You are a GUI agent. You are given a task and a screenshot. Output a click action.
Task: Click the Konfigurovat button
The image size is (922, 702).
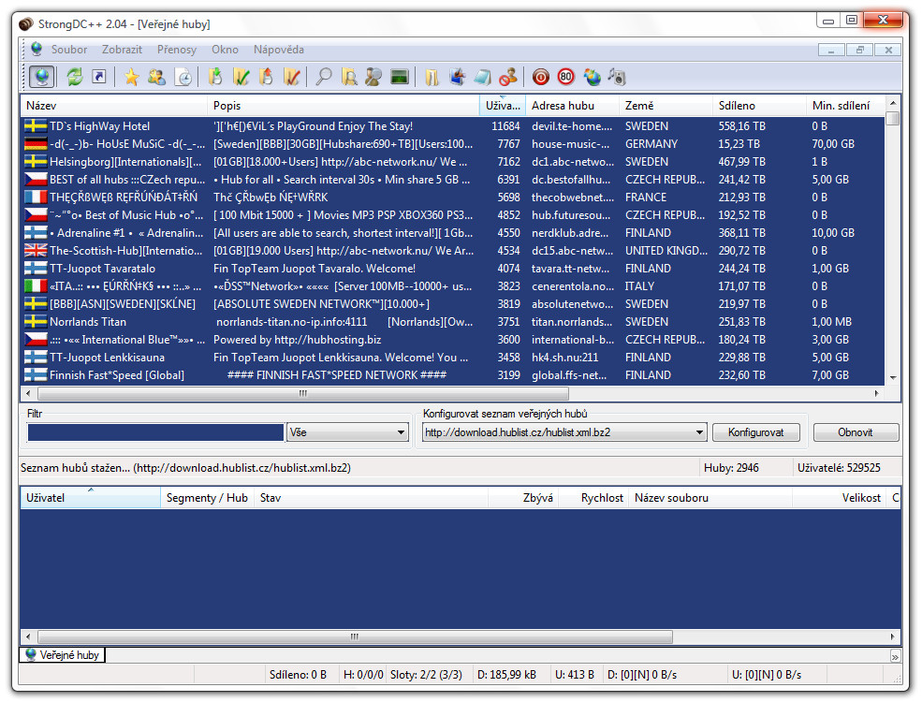(755, 432)
